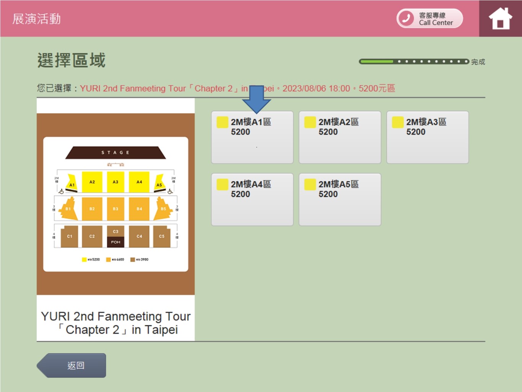Click section B2 on the seating map
Screen dimensions: 522x392
pos(92,209)
